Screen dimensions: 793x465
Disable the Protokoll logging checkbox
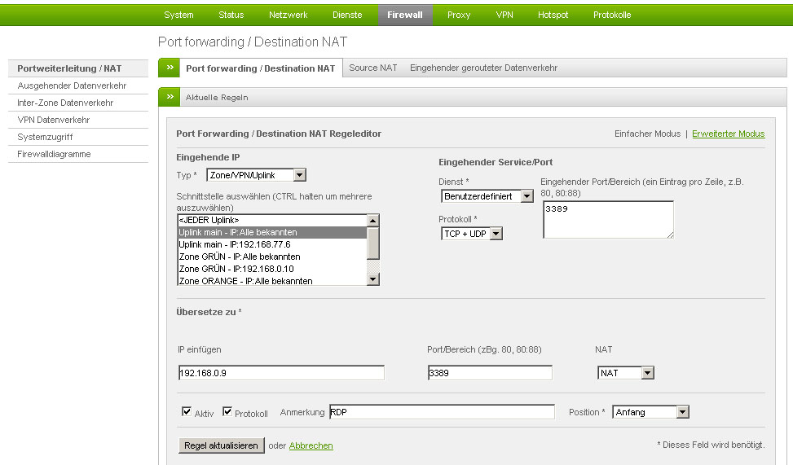[x=227, y=412]
